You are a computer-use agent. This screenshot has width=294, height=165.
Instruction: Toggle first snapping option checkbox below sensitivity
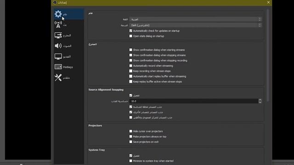coord(130,107)
